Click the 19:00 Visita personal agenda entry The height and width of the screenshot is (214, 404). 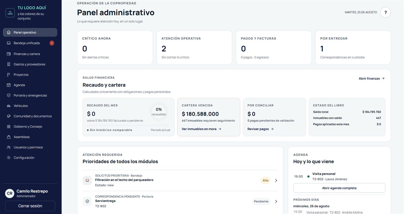pyautogui.click(x=339, y=176)
